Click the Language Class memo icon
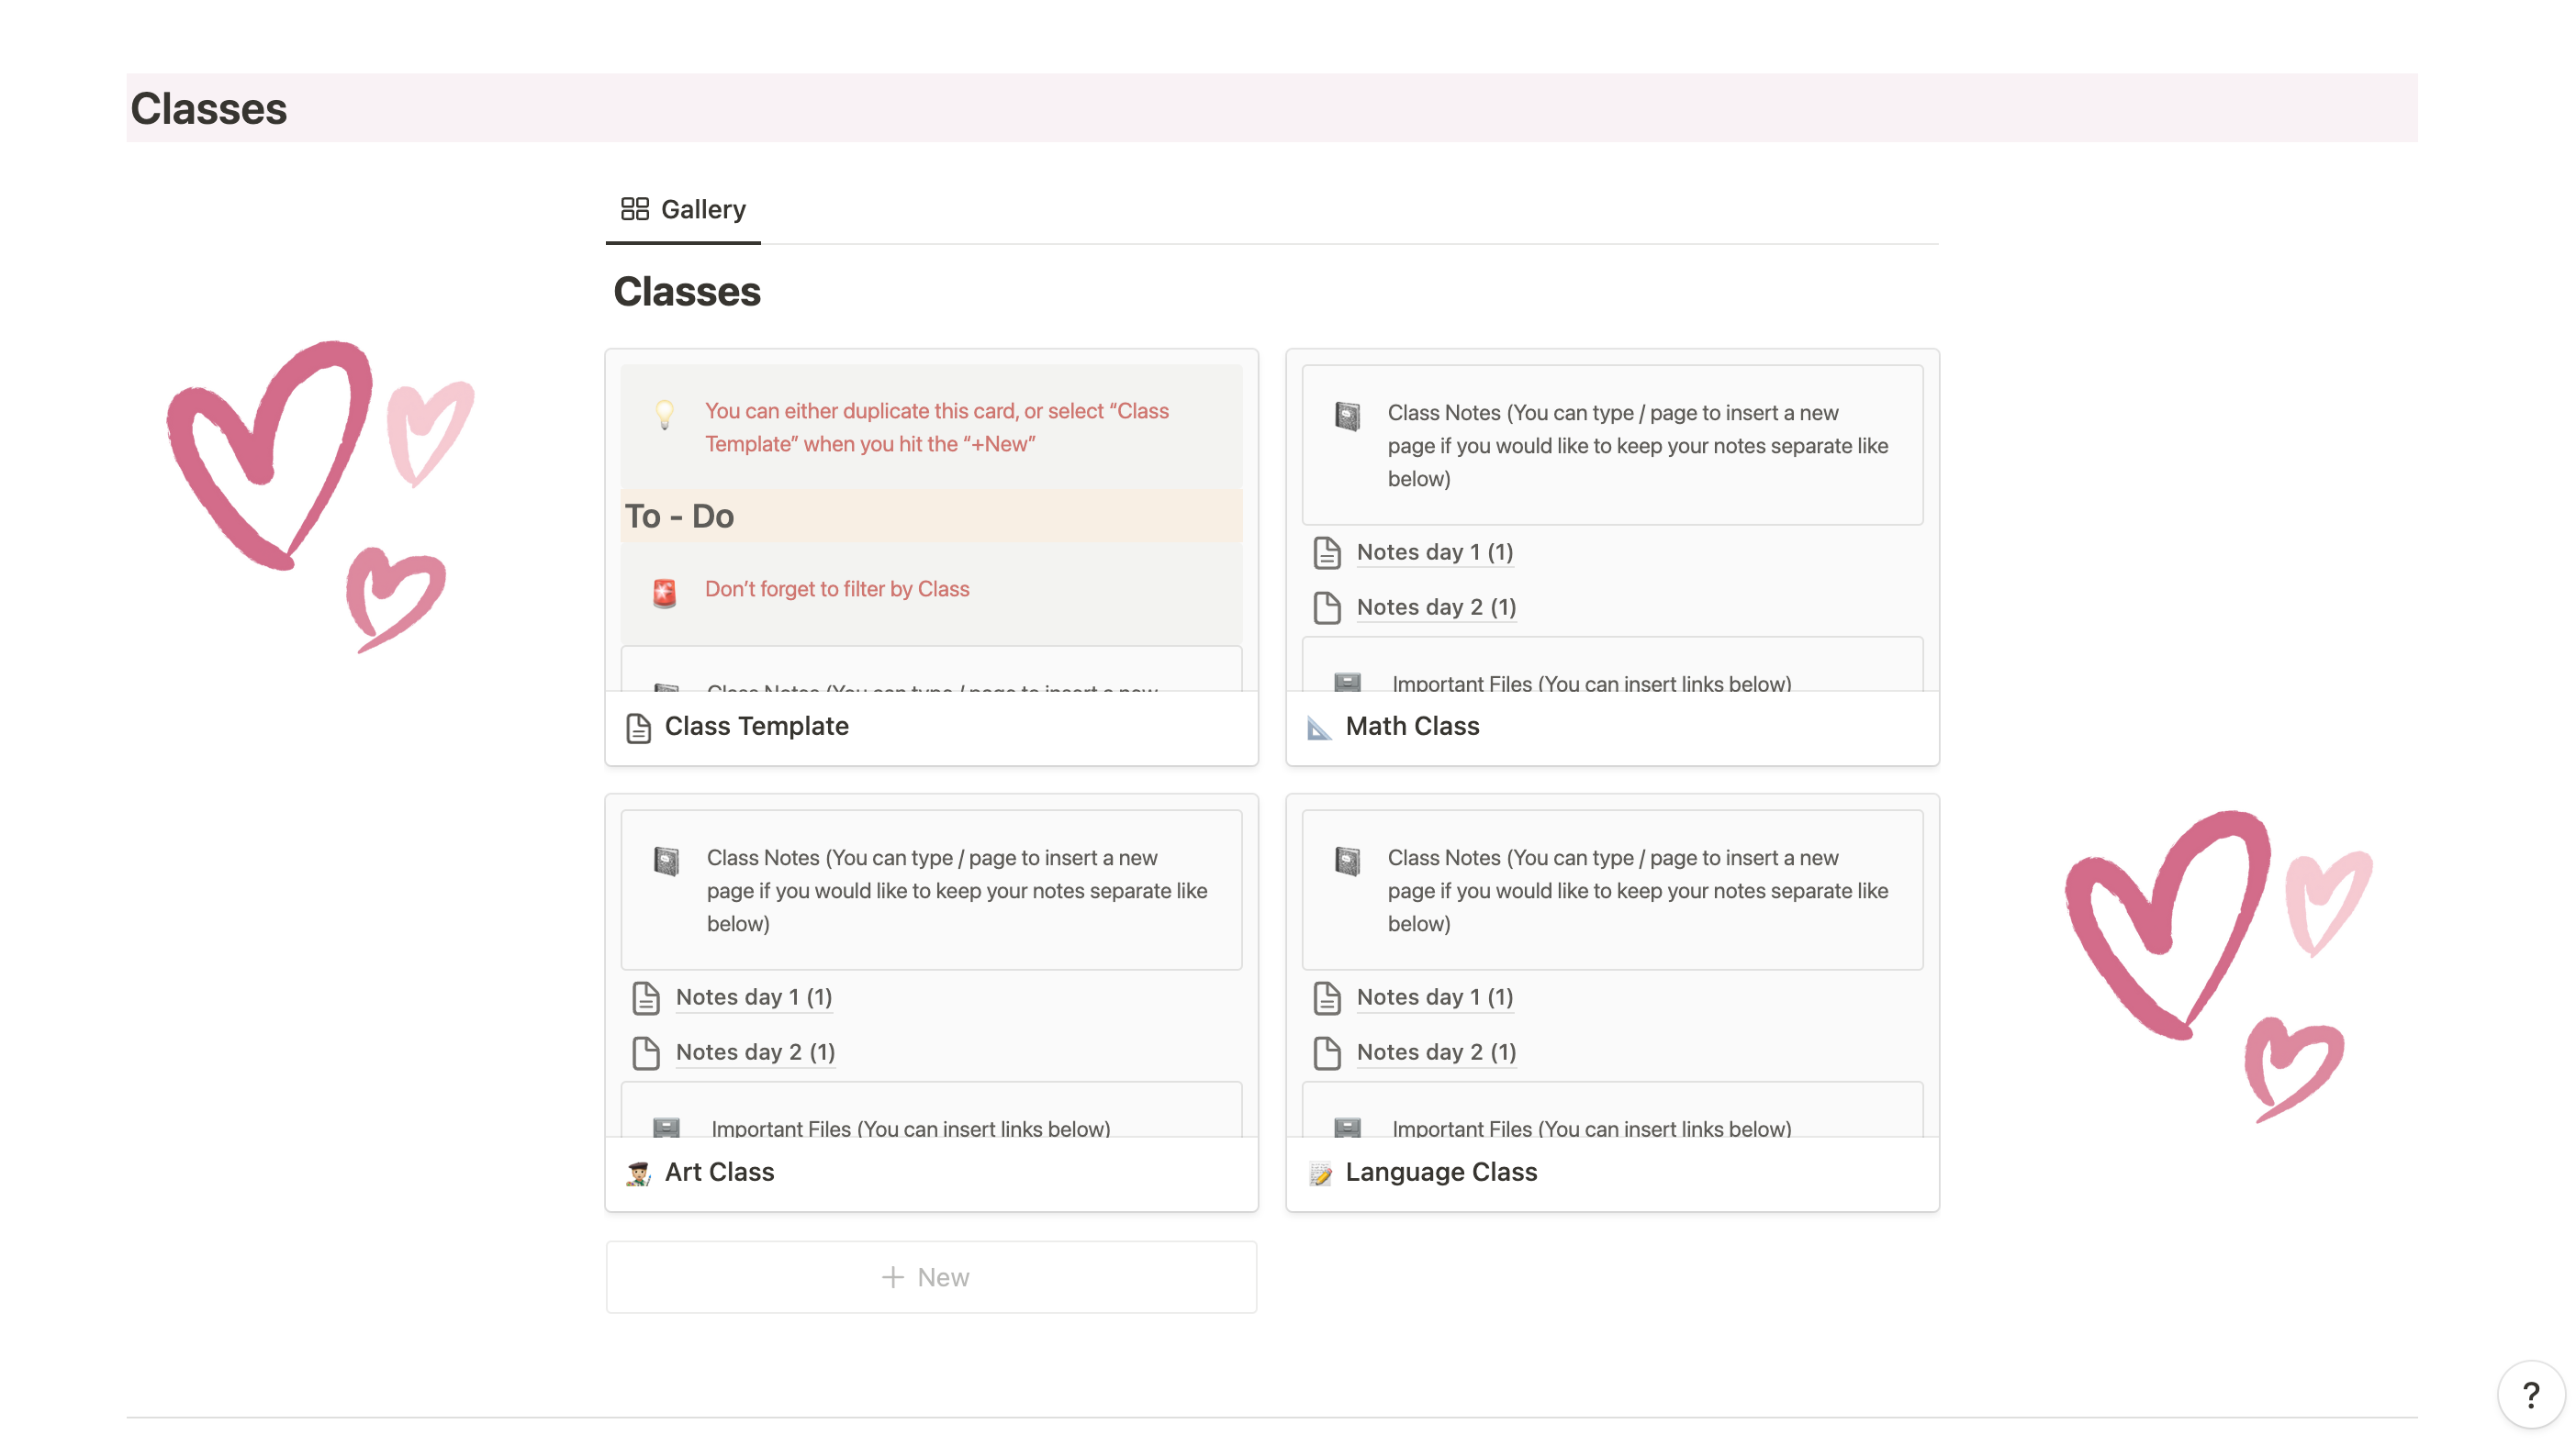Viewport: 2576px width, 1446px height. coord(1320,1173)
